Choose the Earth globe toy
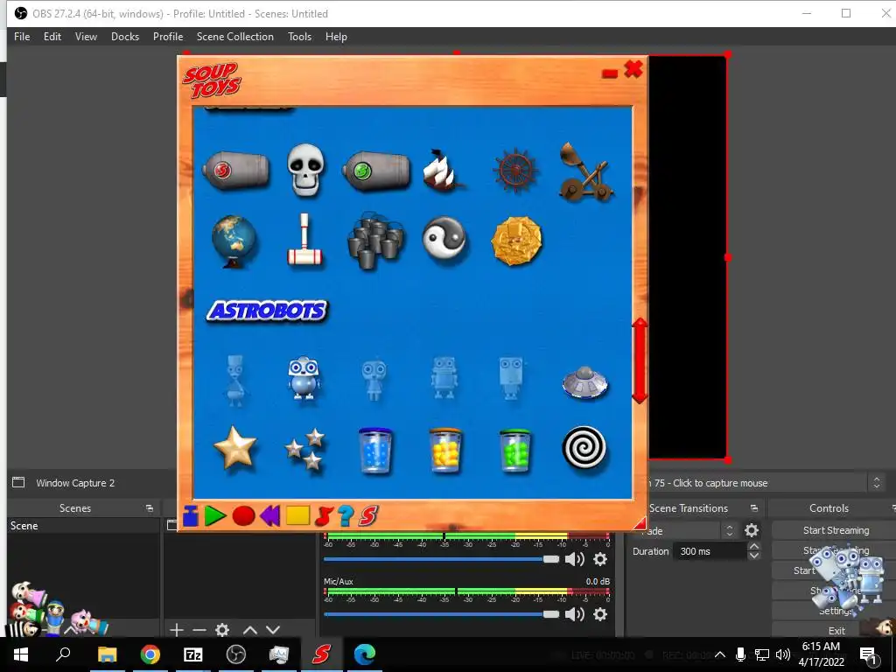The width and height of the screenshot is (896, 672). 234,241
